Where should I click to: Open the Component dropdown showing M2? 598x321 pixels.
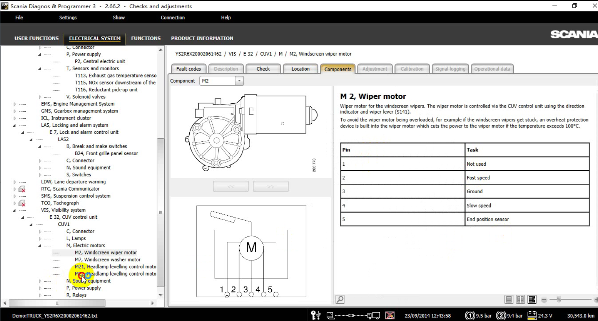click(x=239, y=81)
